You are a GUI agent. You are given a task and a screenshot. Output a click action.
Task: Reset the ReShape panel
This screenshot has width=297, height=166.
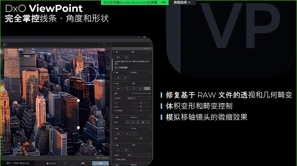[150, 117]
